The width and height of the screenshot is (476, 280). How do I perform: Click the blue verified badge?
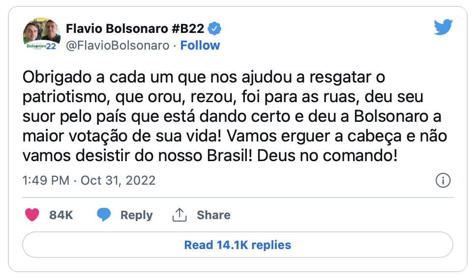pos(214,28)
